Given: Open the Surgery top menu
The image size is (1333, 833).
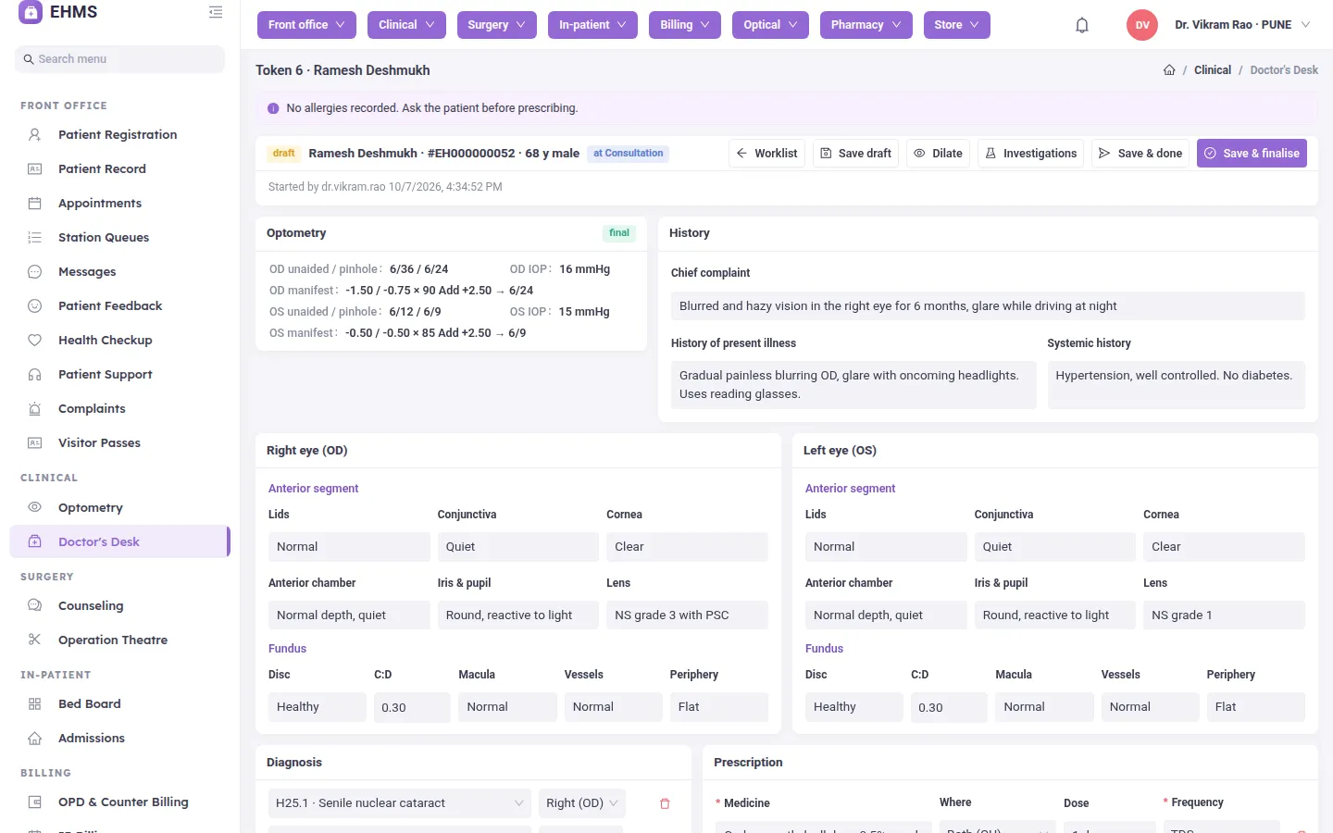Looking at the screenshot, I should click(497, 25).
